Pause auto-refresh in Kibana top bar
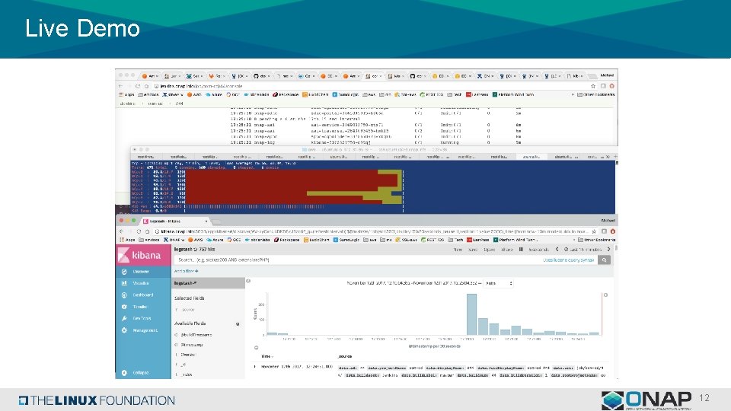 pyautogui.click(x=521, y=250)
